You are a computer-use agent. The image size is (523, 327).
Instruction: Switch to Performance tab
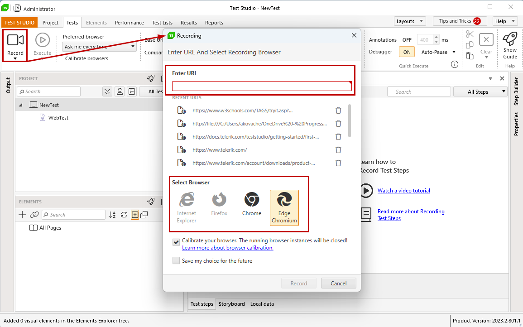[130, 23]
